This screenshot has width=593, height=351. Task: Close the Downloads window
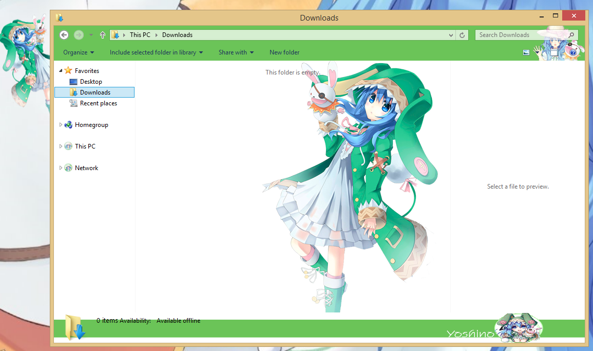click(573, 15)
